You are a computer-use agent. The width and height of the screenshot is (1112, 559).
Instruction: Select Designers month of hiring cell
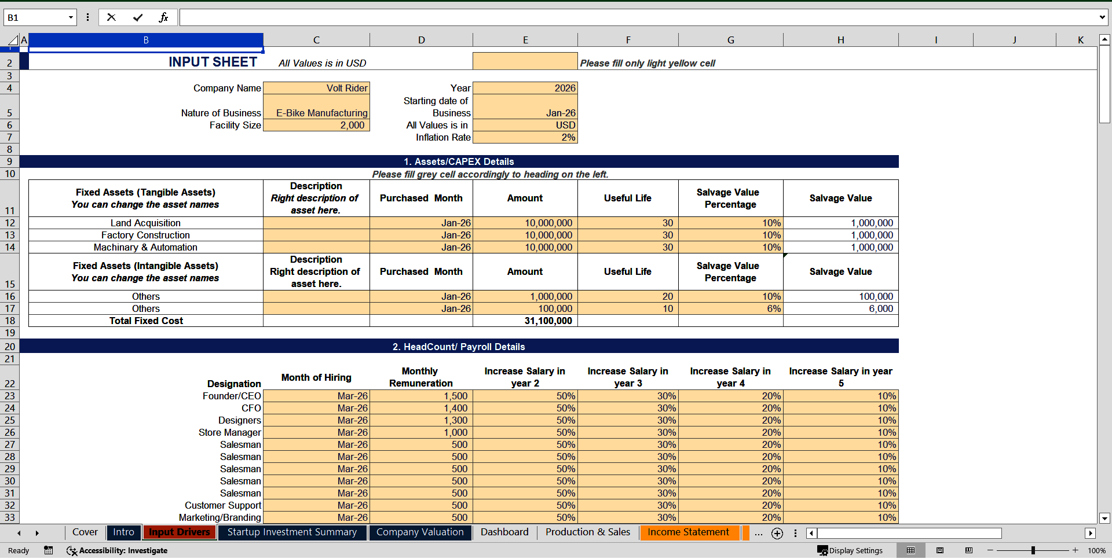(316, 420)
